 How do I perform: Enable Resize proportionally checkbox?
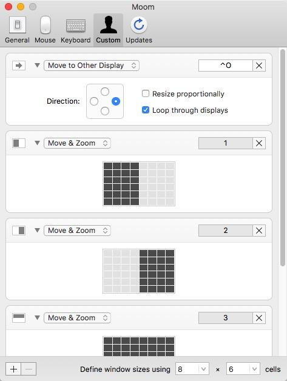point(146,93)
